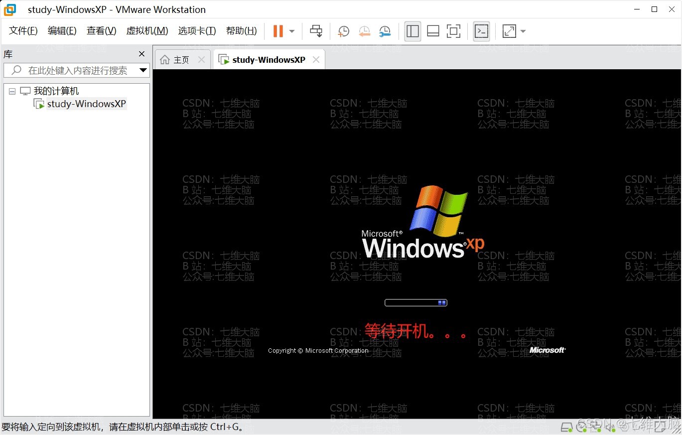This screenshot has height=435, width=682.
Task: Click the CD/DVD drive status bar icon
Action: point(581,427)
